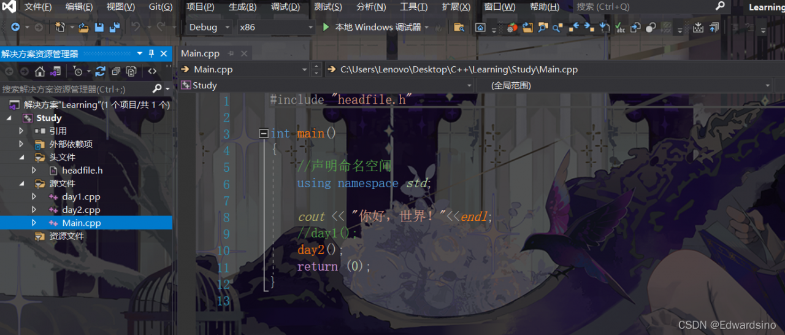Select headfile.h in the solution tree
The image size is (785, 335).
(82, 171)
